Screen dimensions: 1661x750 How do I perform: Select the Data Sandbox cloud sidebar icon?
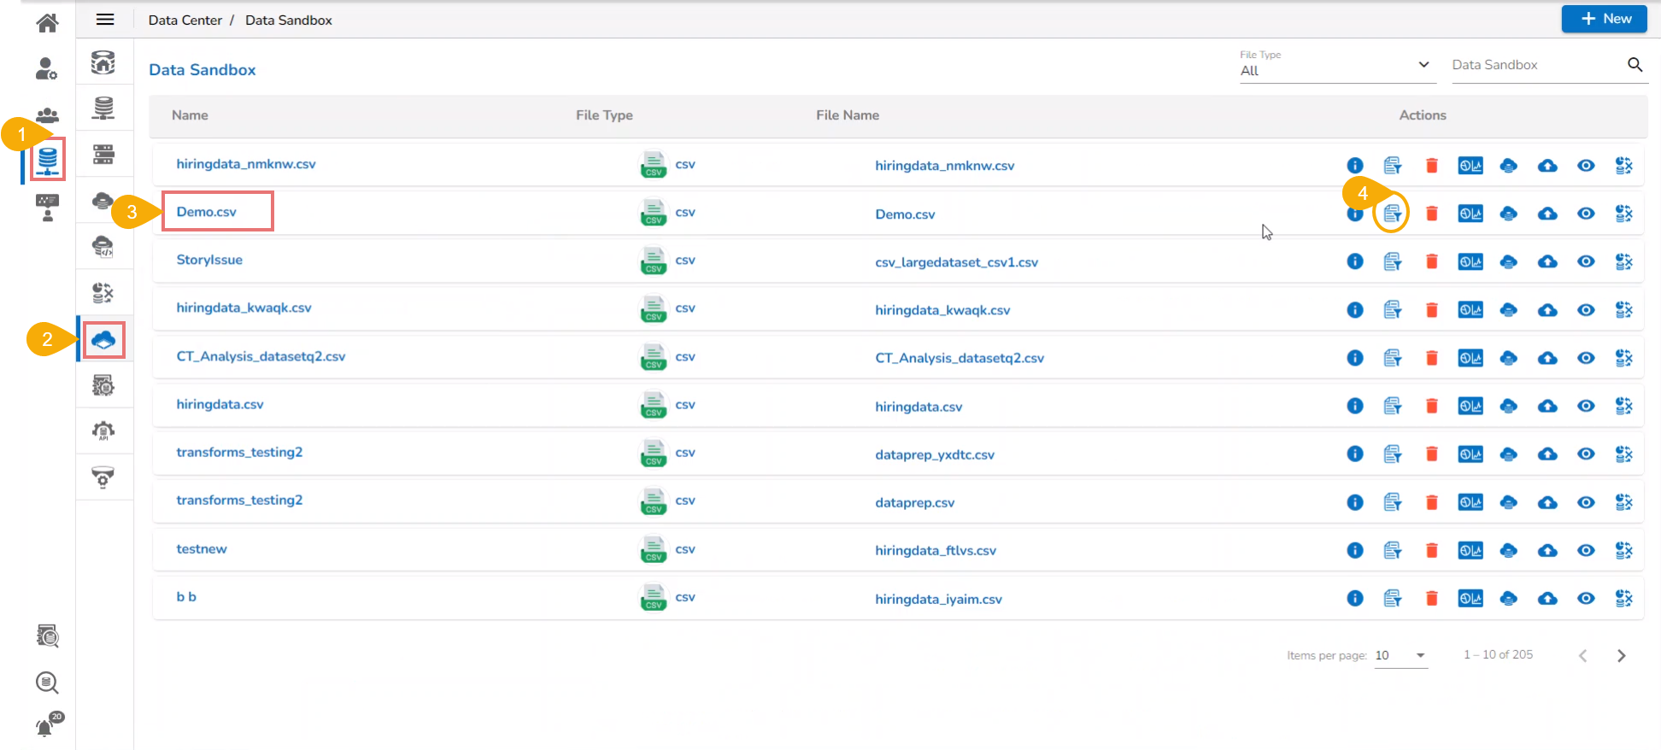pyautogui.click(x=103, y=340)
